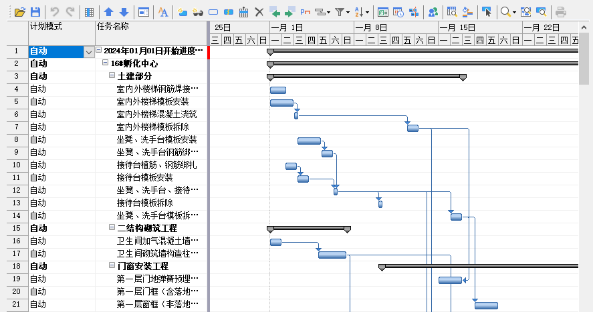Collapse the 门窗安装工程 group
Screen dimensions: 593x312
pos(112,265)
